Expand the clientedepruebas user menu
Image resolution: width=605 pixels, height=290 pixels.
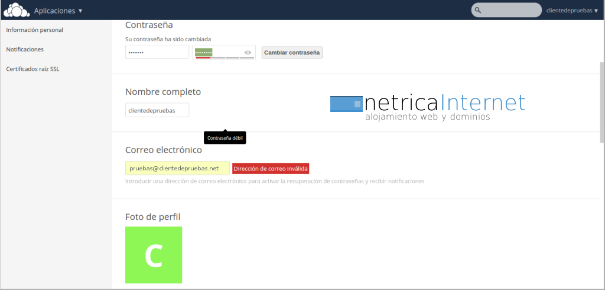(x=572, y=11)
